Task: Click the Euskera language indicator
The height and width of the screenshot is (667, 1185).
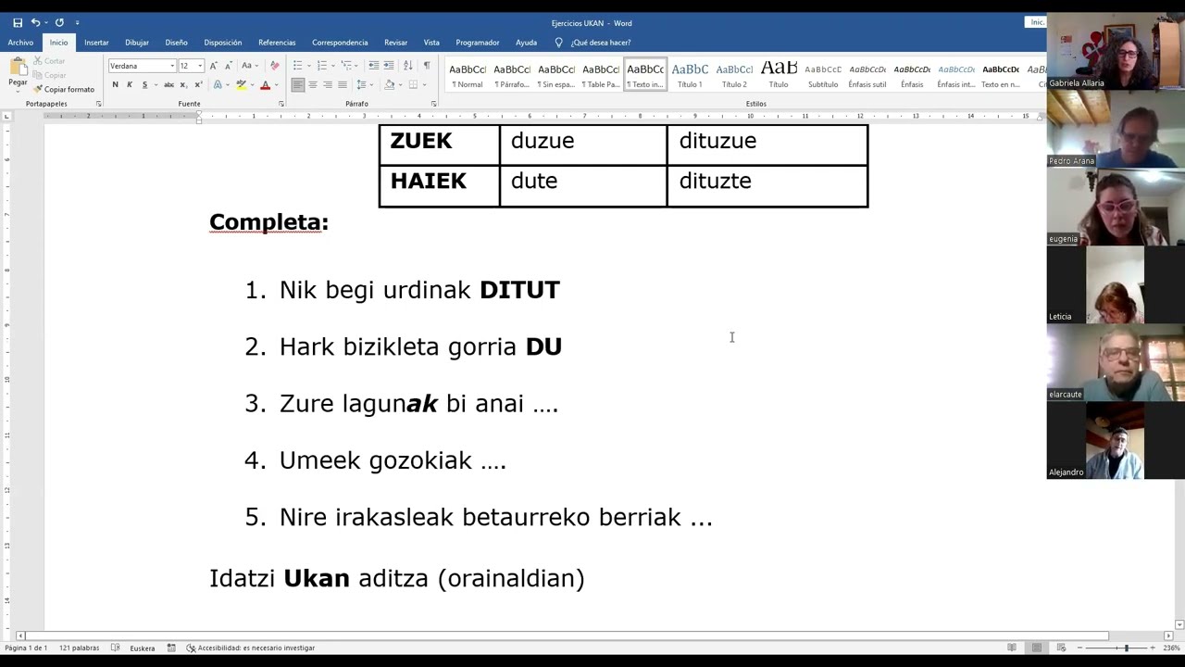Action: tap(143, 648)
